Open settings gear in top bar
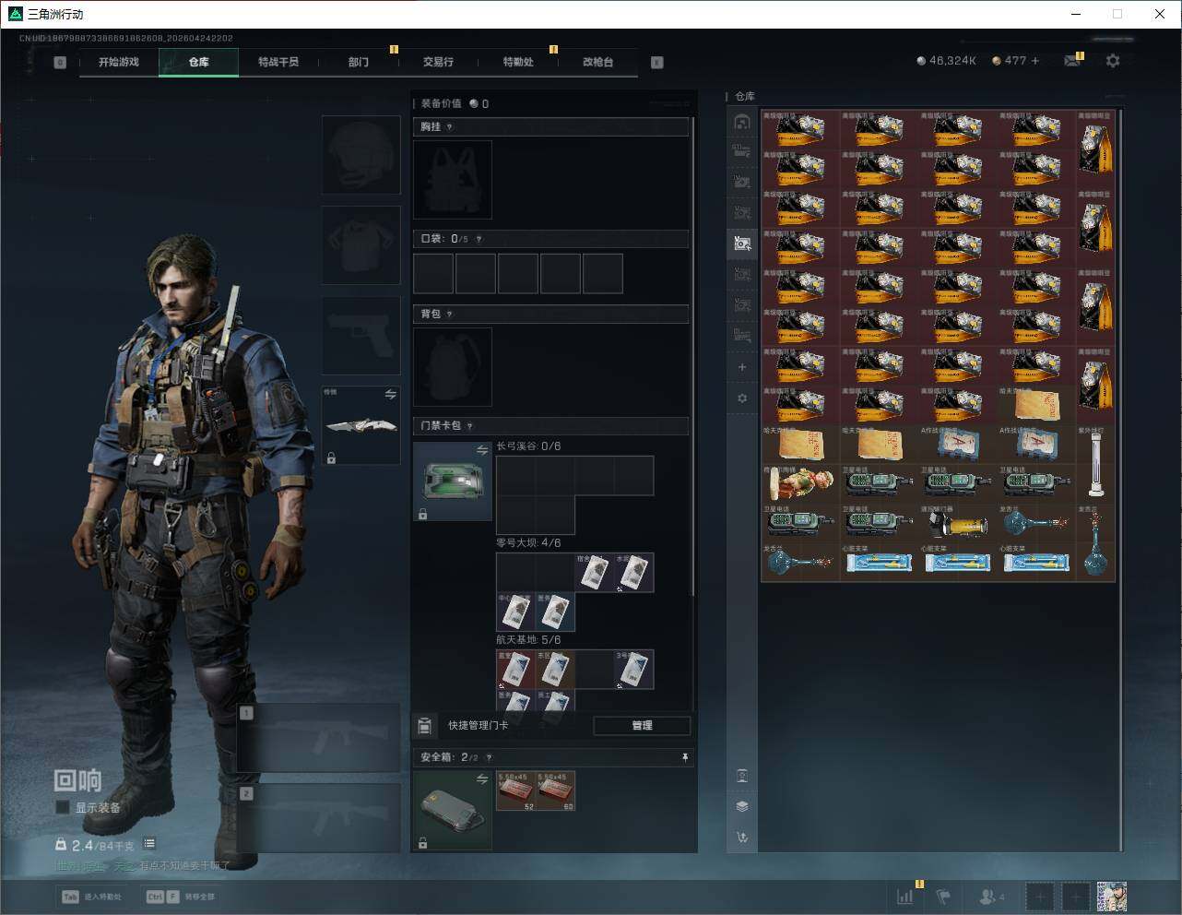Viewport: 1182px width, 915px height. 1113,61
